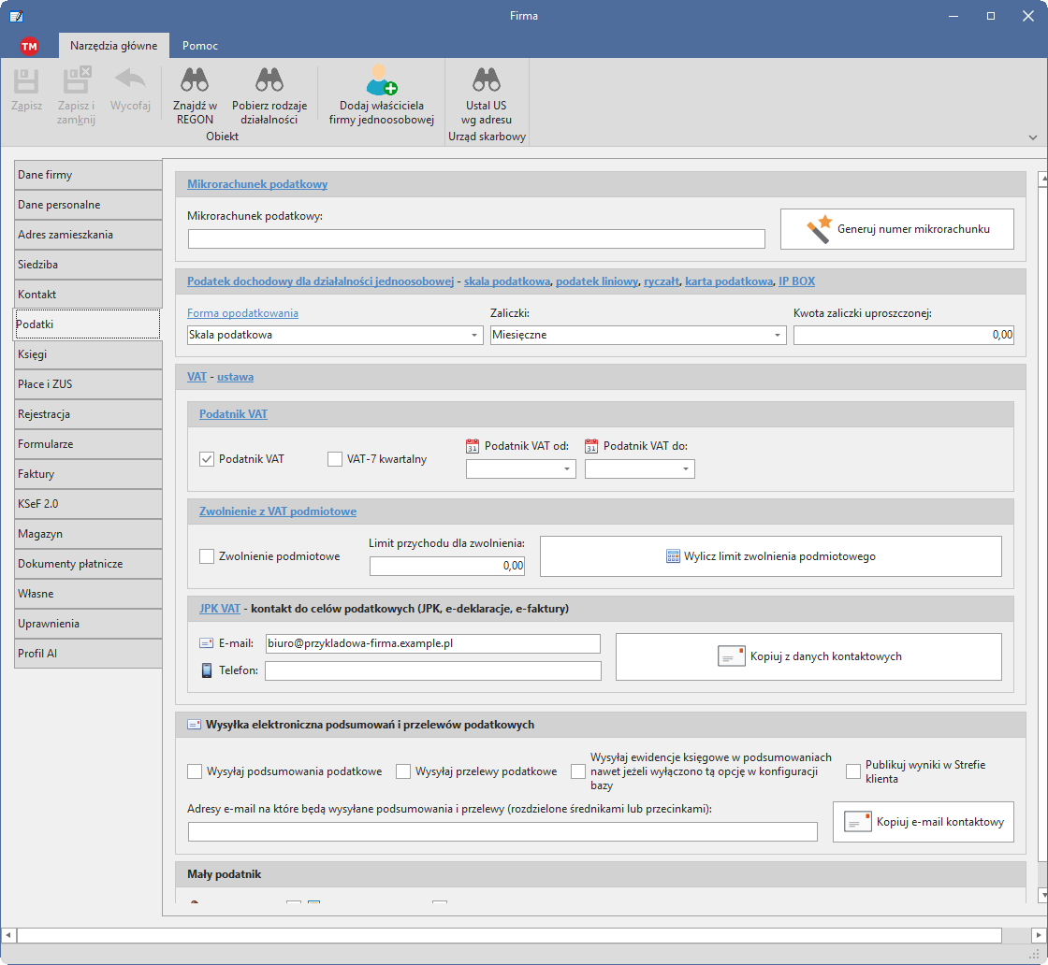Check Wysyłaj przelewy podatkowe option
Image resolution: width=1048 pixels, height=965 pixels.
click(x=403, y=771)
